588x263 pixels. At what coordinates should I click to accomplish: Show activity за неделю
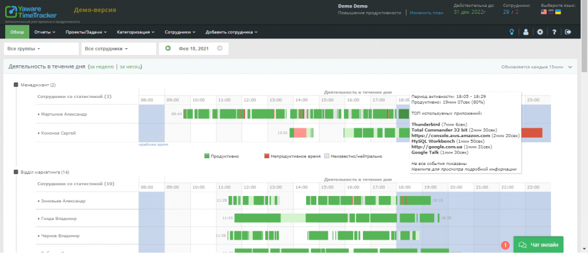[x=101, y=67]
